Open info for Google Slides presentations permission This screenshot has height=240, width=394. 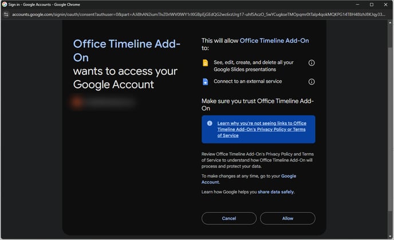(312, 63)
